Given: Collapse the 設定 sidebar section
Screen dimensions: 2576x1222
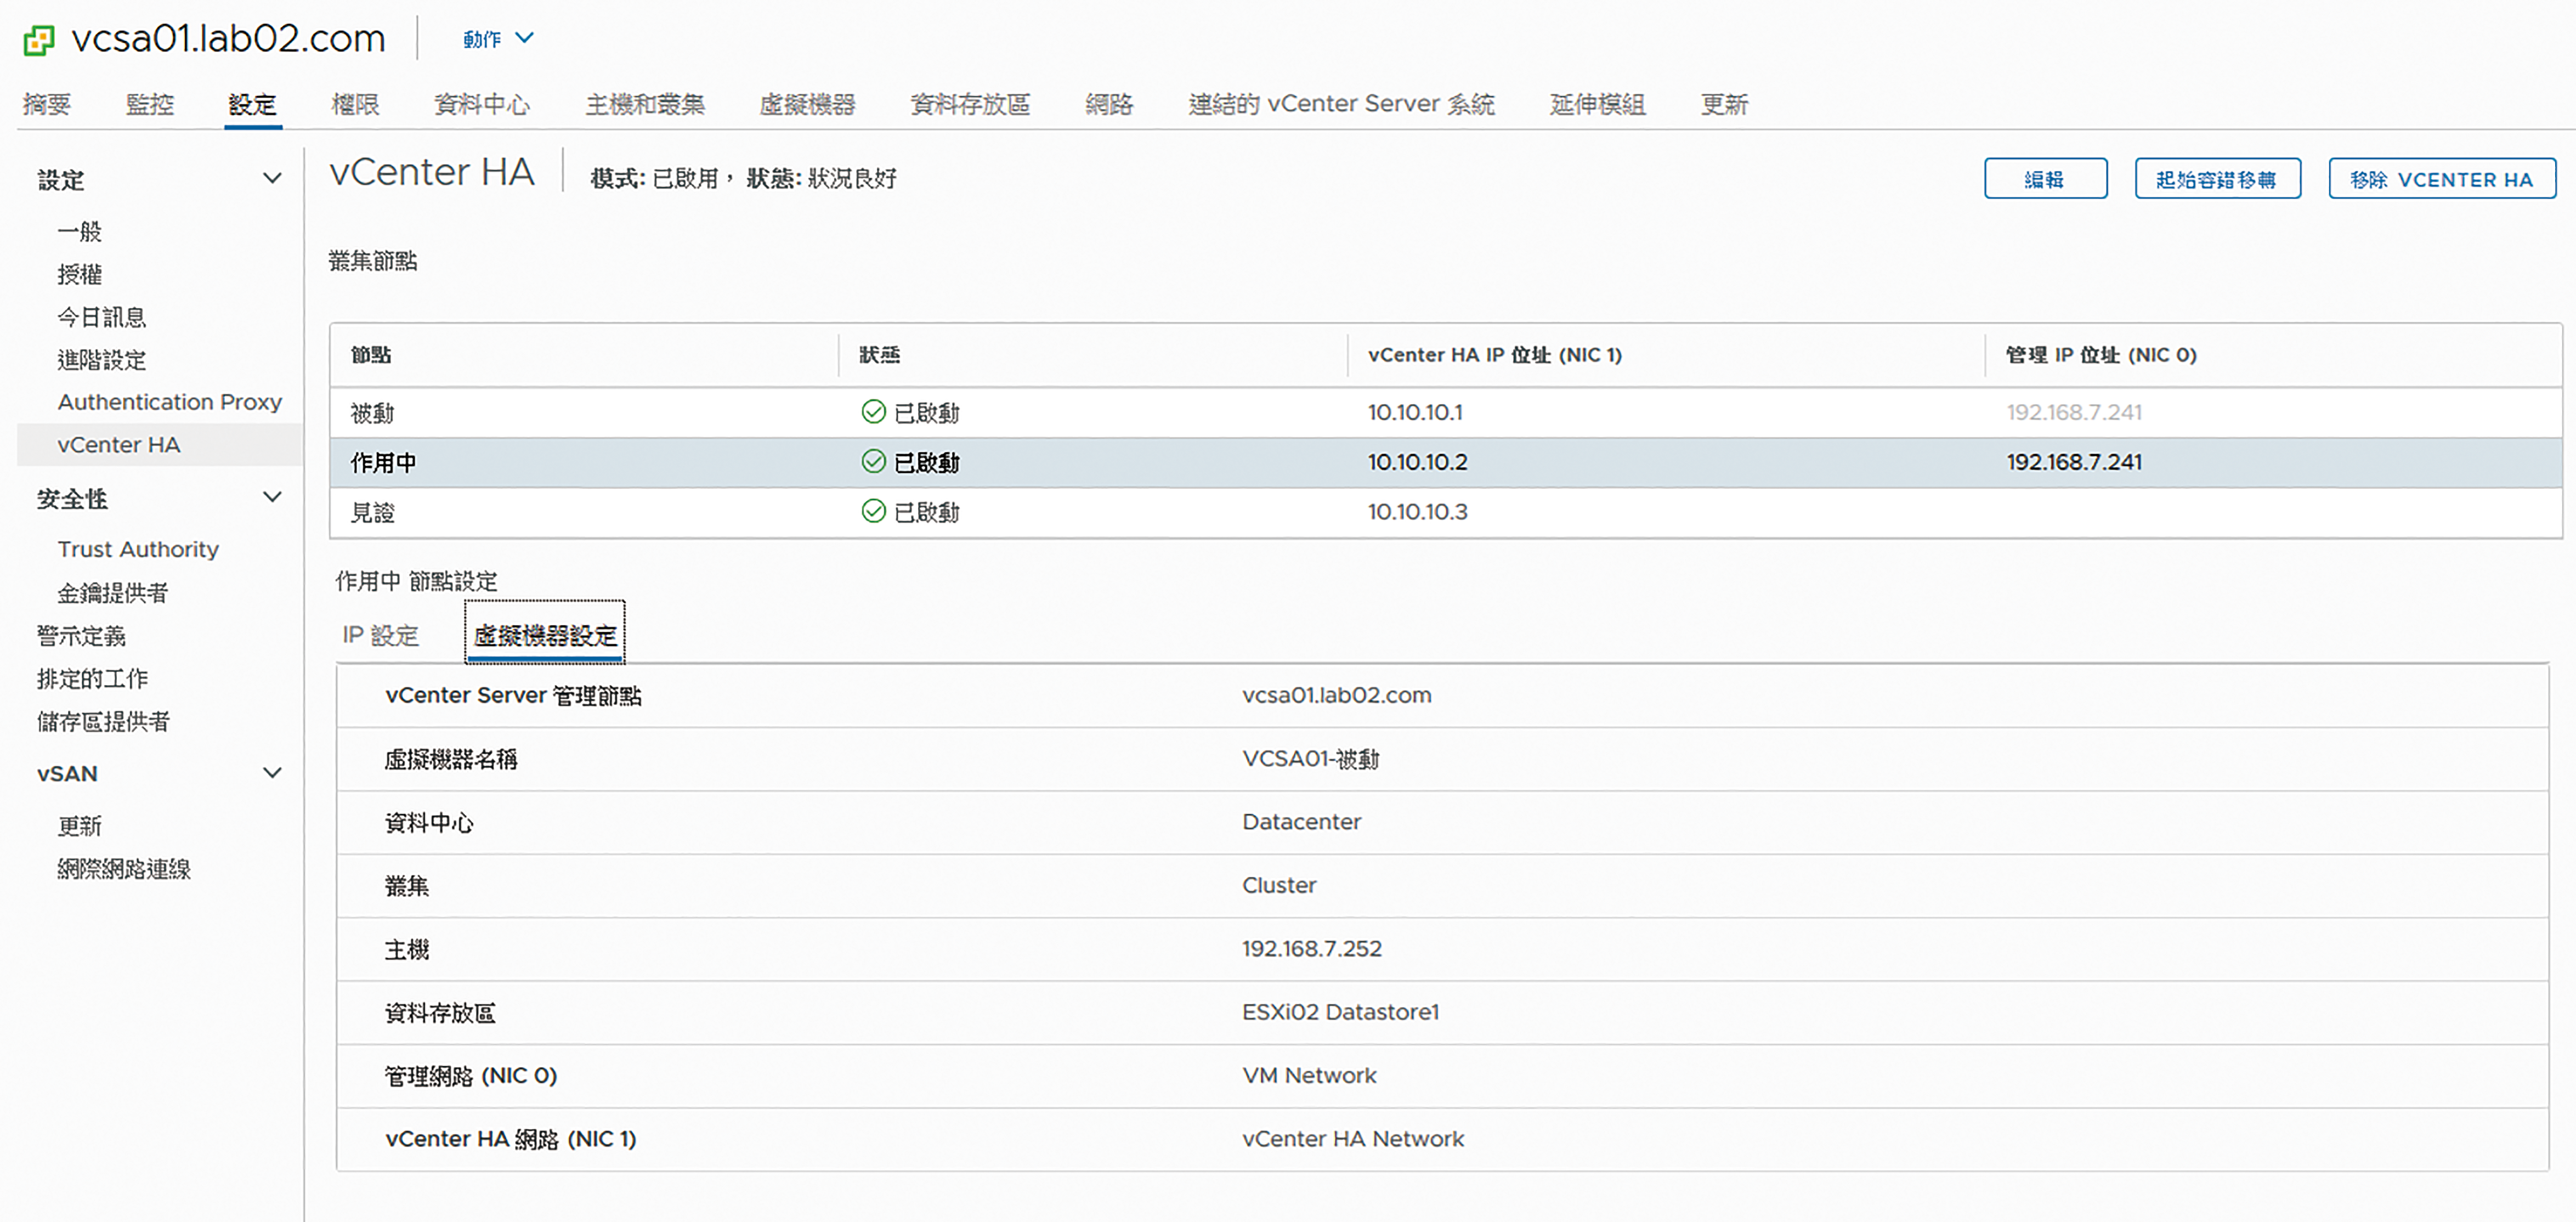Looking at the screenshot, I should [272, 179].
